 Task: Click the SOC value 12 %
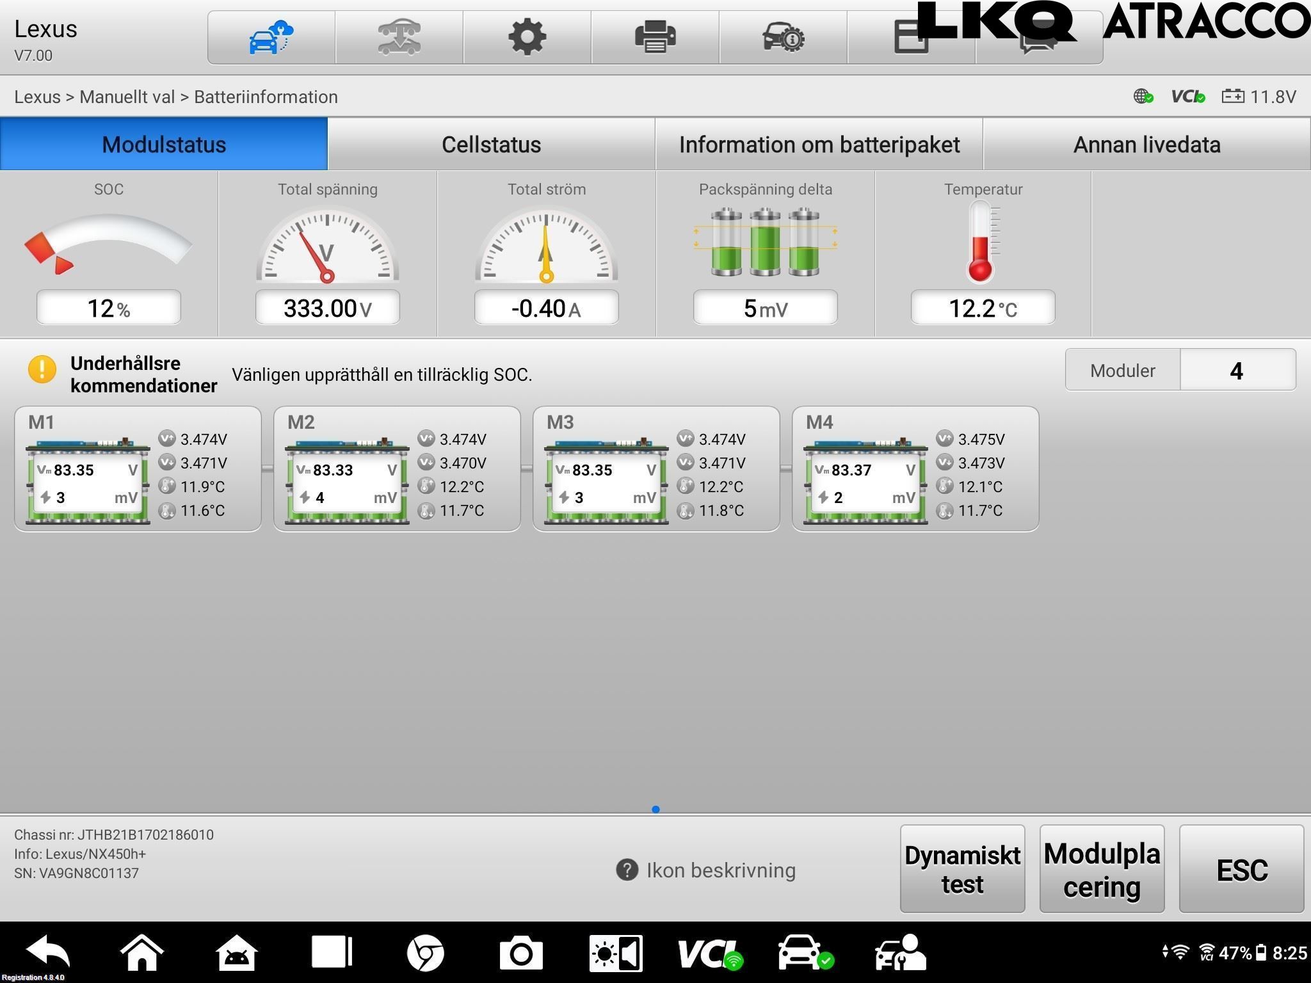tap(108, 308)
